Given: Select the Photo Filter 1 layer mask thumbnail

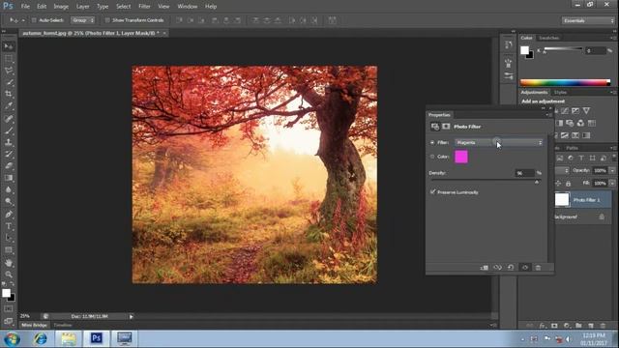Looking at the screenshot, I should tap(562, 200).
